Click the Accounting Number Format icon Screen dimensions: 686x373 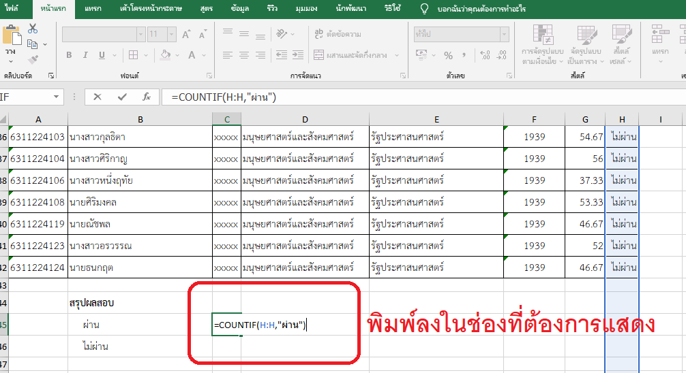tap(421, 55)
